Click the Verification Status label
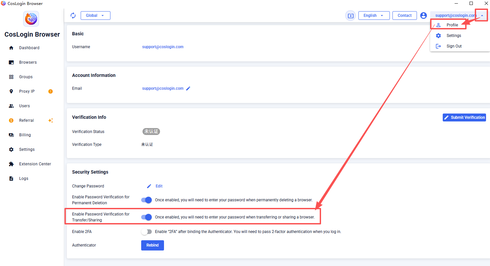This screenshot has width=490, height=266. 88,132
